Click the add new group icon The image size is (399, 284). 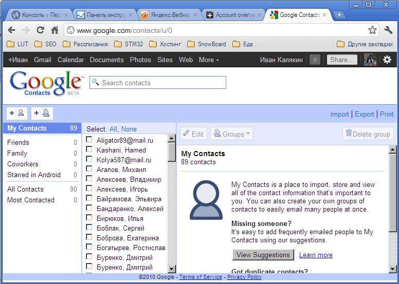(42, 113)
